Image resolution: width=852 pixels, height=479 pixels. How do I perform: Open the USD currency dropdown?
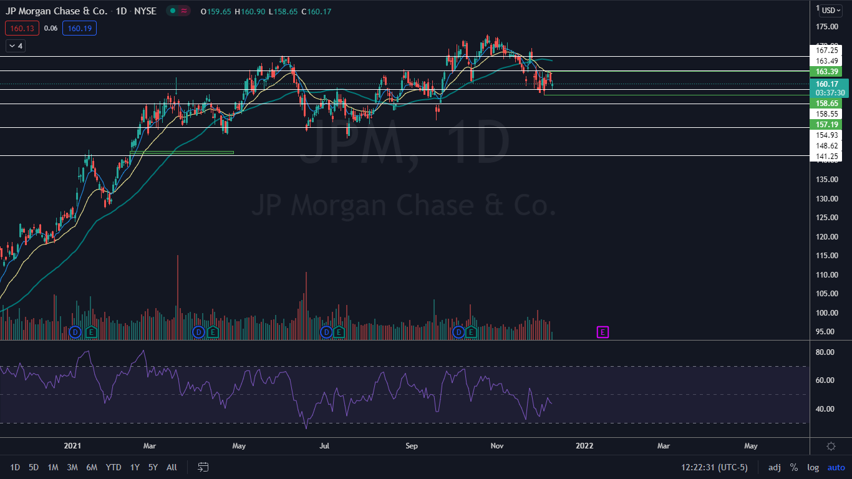click(x=831, y=11)
